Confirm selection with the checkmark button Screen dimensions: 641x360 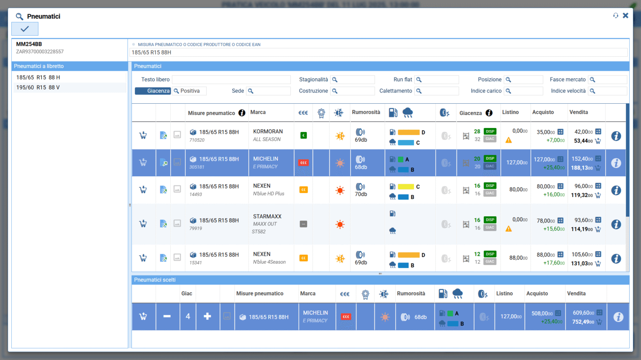point(25,29)
